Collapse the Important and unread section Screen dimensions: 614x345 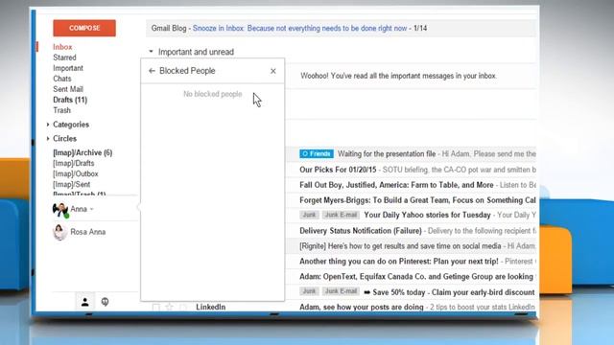(x=151, y=52)
